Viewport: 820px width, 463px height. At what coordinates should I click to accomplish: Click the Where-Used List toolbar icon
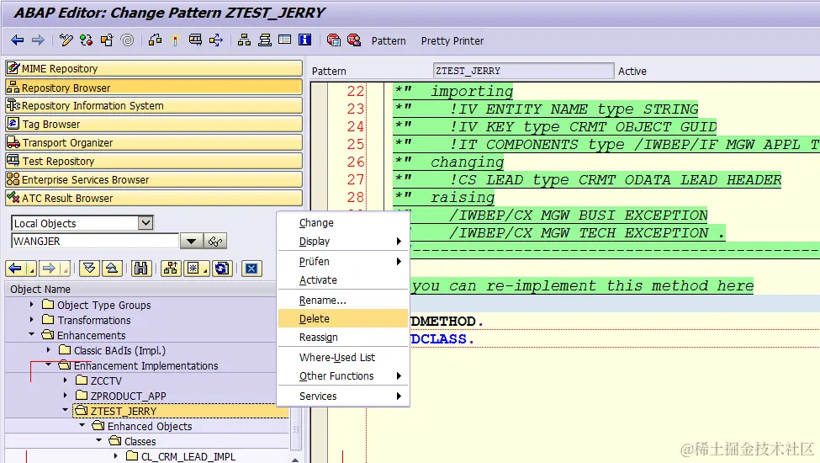tap(216, 40)
